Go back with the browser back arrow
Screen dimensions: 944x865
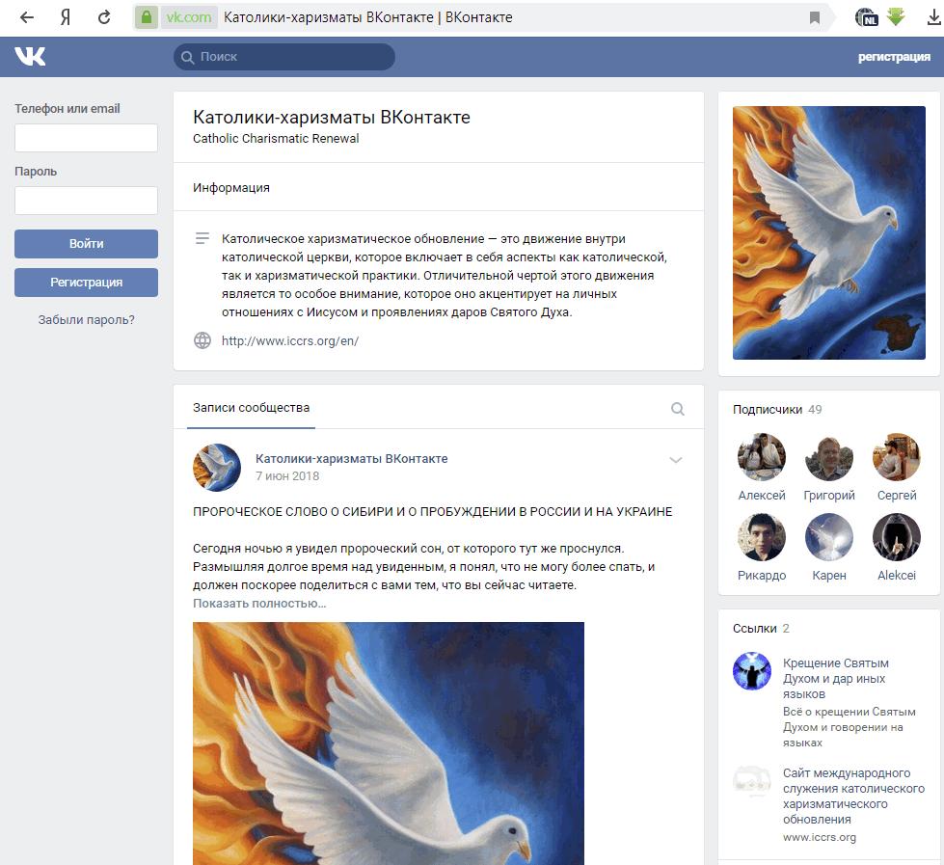pyautogui.click(x=27, y=17)
